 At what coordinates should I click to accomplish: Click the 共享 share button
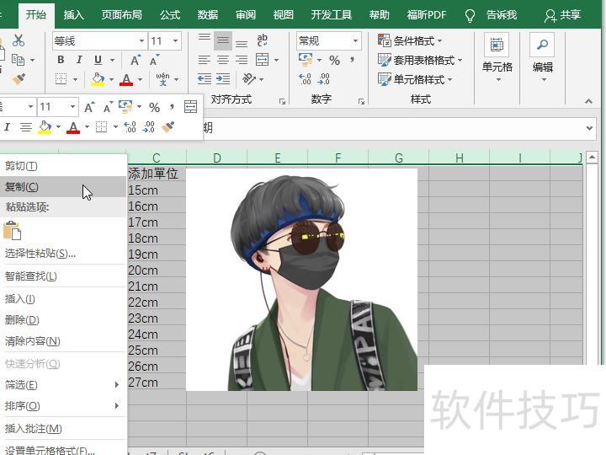[x=563, y=14]
